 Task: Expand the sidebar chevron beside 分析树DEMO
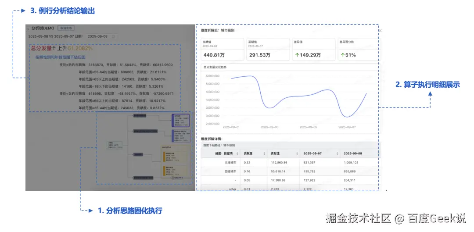(x=28, y=29)
